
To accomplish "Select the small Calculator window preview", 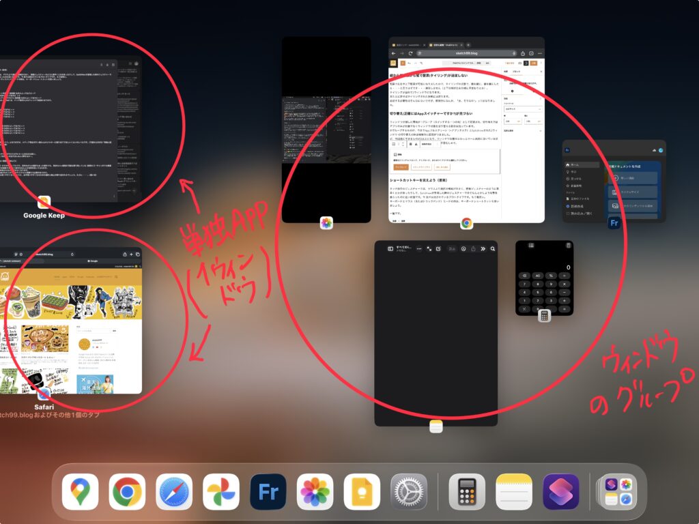I will (x=544, y=276).
